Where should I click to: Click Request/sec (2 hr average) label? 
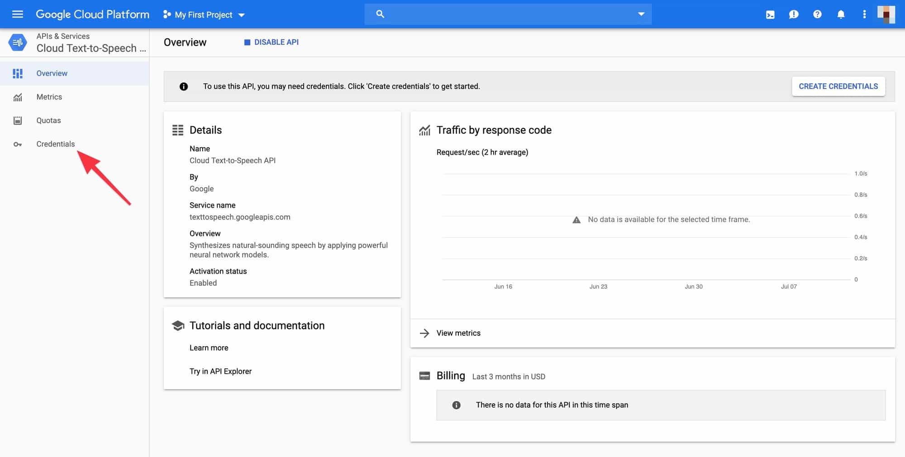tap(482, 152)
